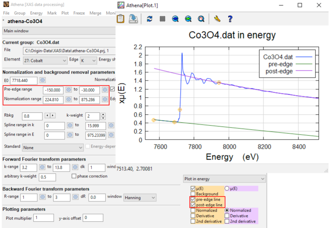Click pluck icon after R-range end 3
The height and width of the screenshot is (228, 332).
click(x=75, y=197)
